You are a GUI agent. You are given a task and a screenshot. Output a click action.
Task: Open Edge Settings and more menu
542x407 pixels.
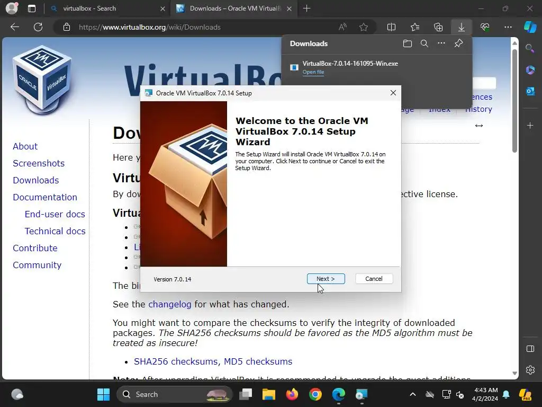coord(508,27)
